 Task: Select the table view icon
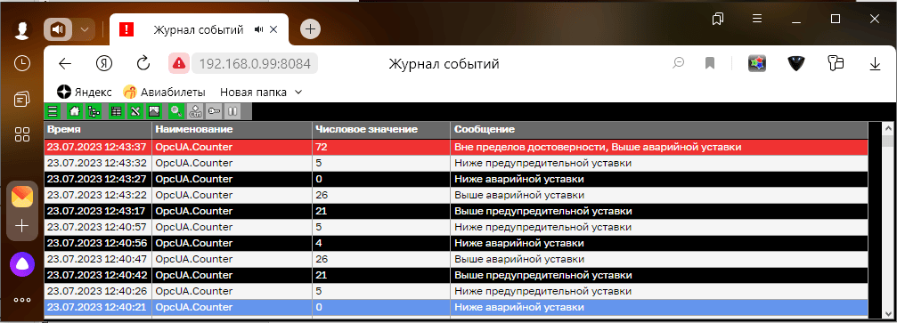(116, 111)
